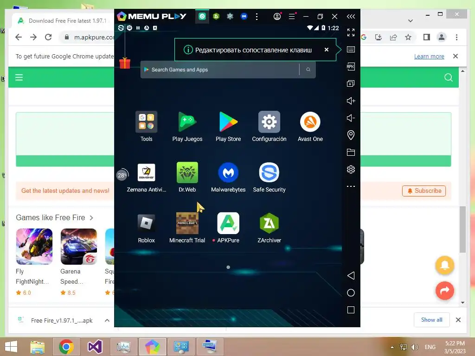This screenshot has height=356, width=475.
Task: Reload the Chrome page
Action: 48,37
